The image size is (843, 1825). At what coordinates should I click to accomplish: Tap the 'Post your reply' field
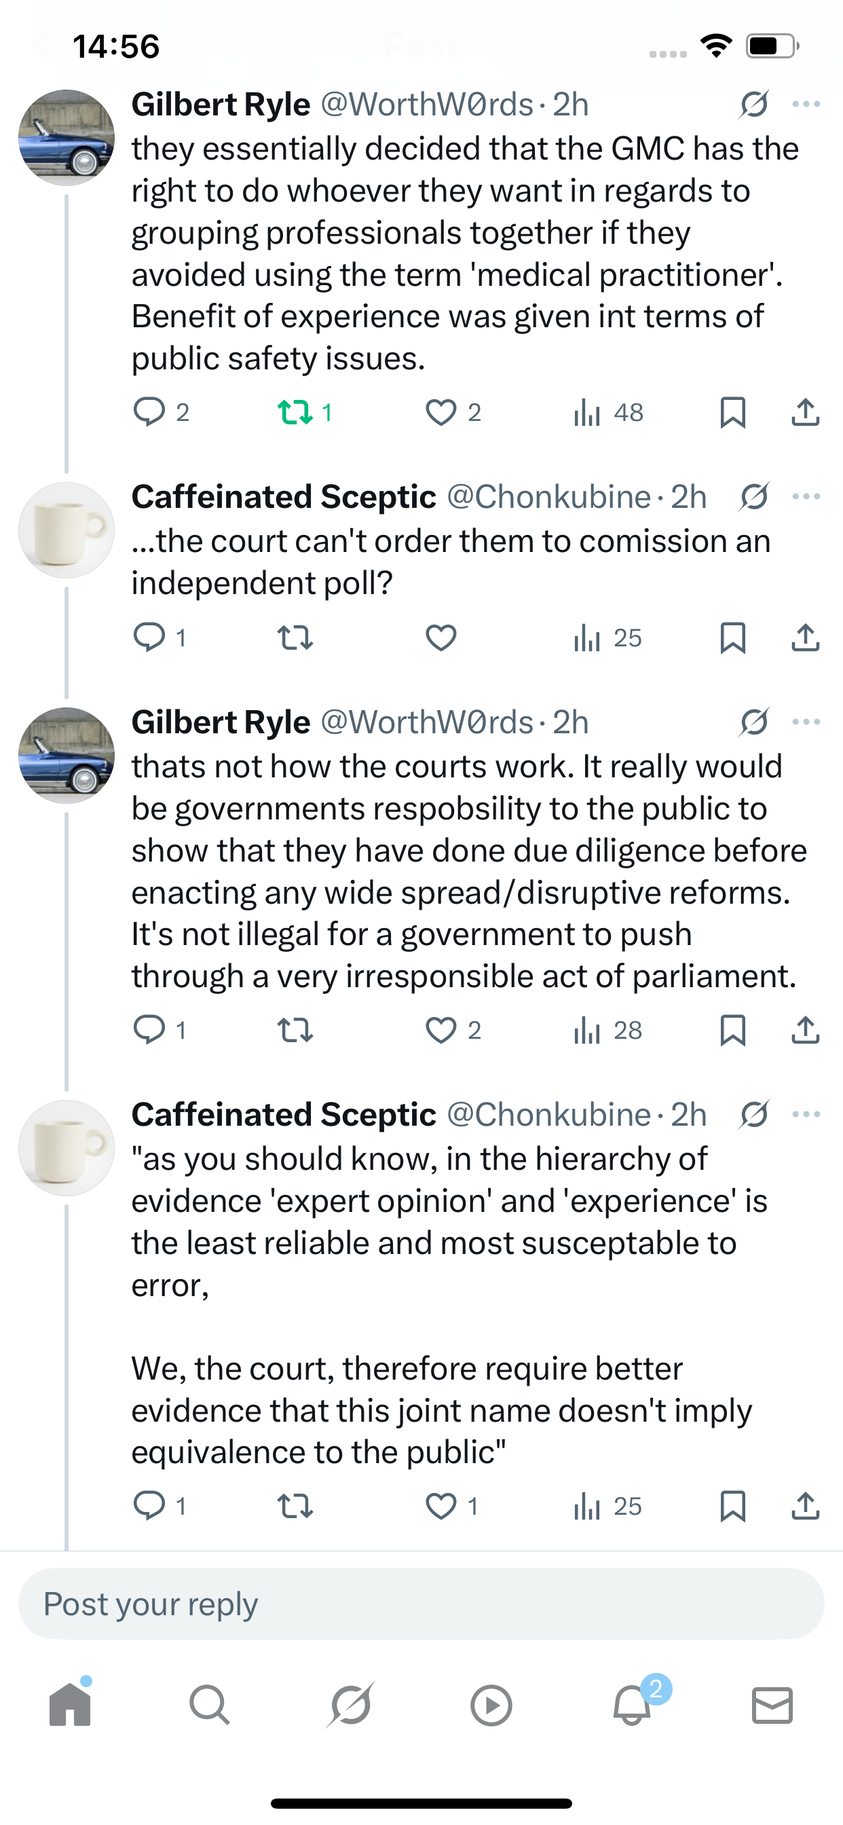[421, 1604]
